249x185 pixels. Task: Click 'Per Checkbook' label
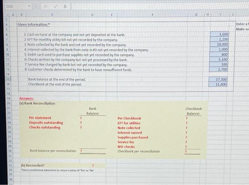129,118
